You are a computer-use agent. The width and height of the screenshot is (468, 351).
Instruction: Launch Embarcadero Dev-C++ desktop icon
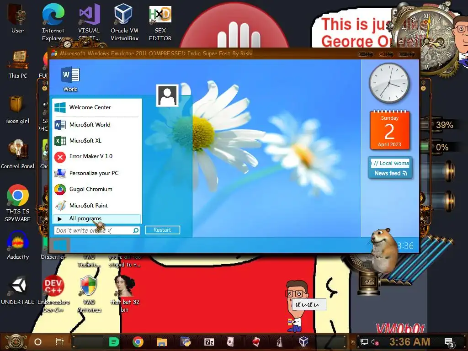tap(53, 294)
